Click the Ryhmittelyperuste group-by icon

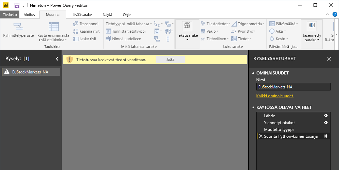pyautogui.click(x=18, y=27)
